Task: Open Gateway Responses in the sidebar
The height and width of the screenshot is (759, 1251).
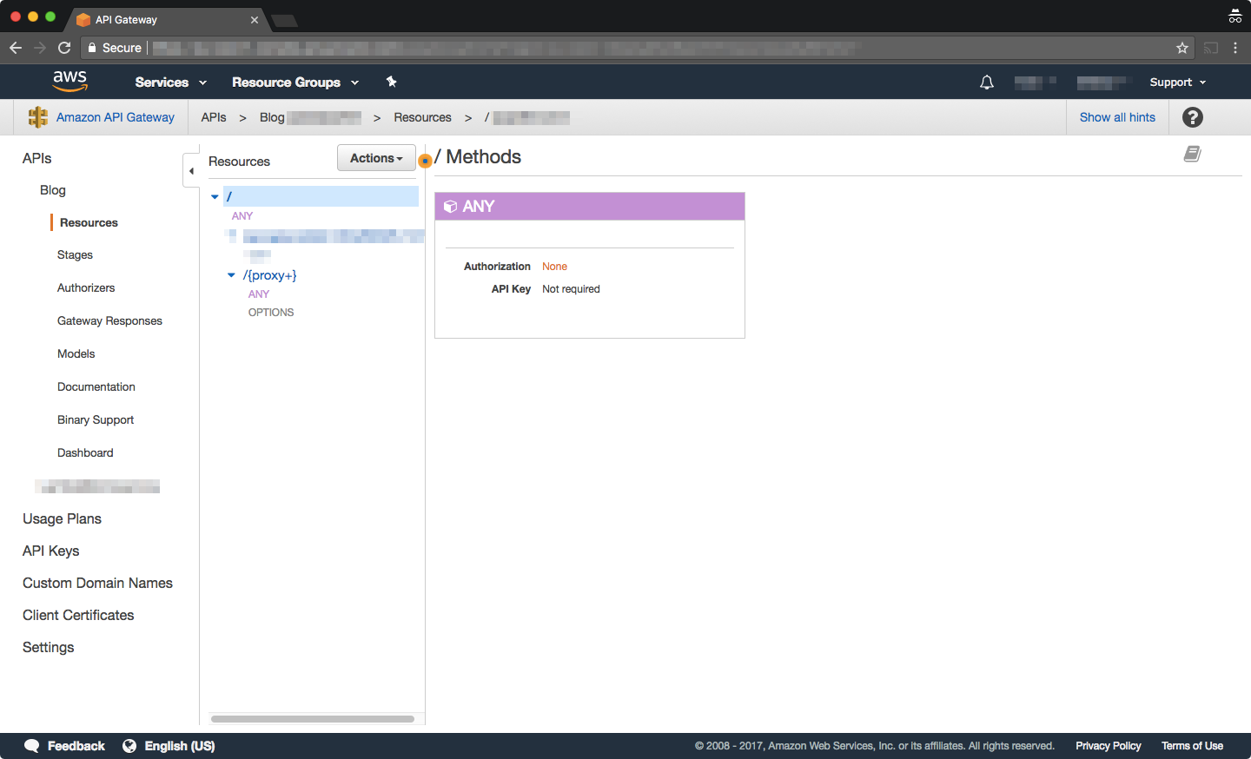Action: [x=109, y=321]
